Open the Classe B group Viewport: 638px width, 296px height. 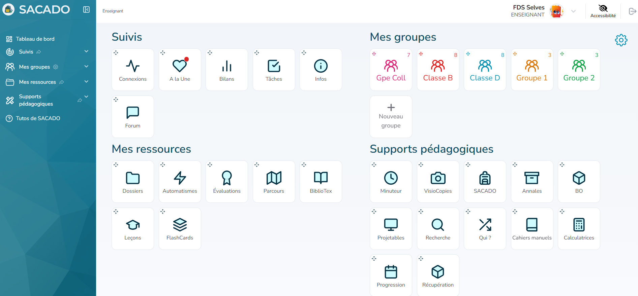(438, 70)
